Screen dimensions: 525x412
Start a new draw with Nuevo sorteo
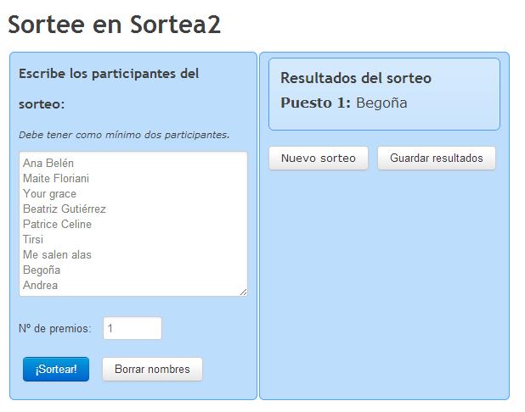point(319,158)
